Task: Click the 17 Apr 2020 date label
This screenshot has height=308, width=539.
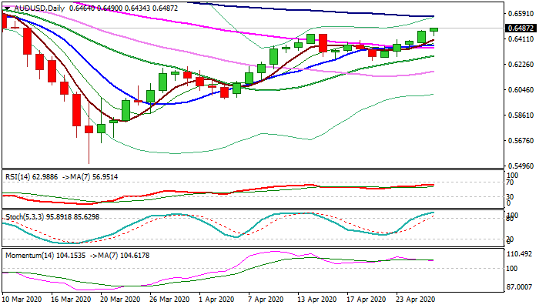Action: coord(367,300)
